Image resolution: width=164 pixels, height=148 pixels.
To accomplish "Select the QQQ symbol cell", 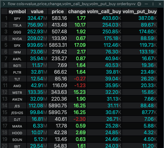I will (17, 32).
